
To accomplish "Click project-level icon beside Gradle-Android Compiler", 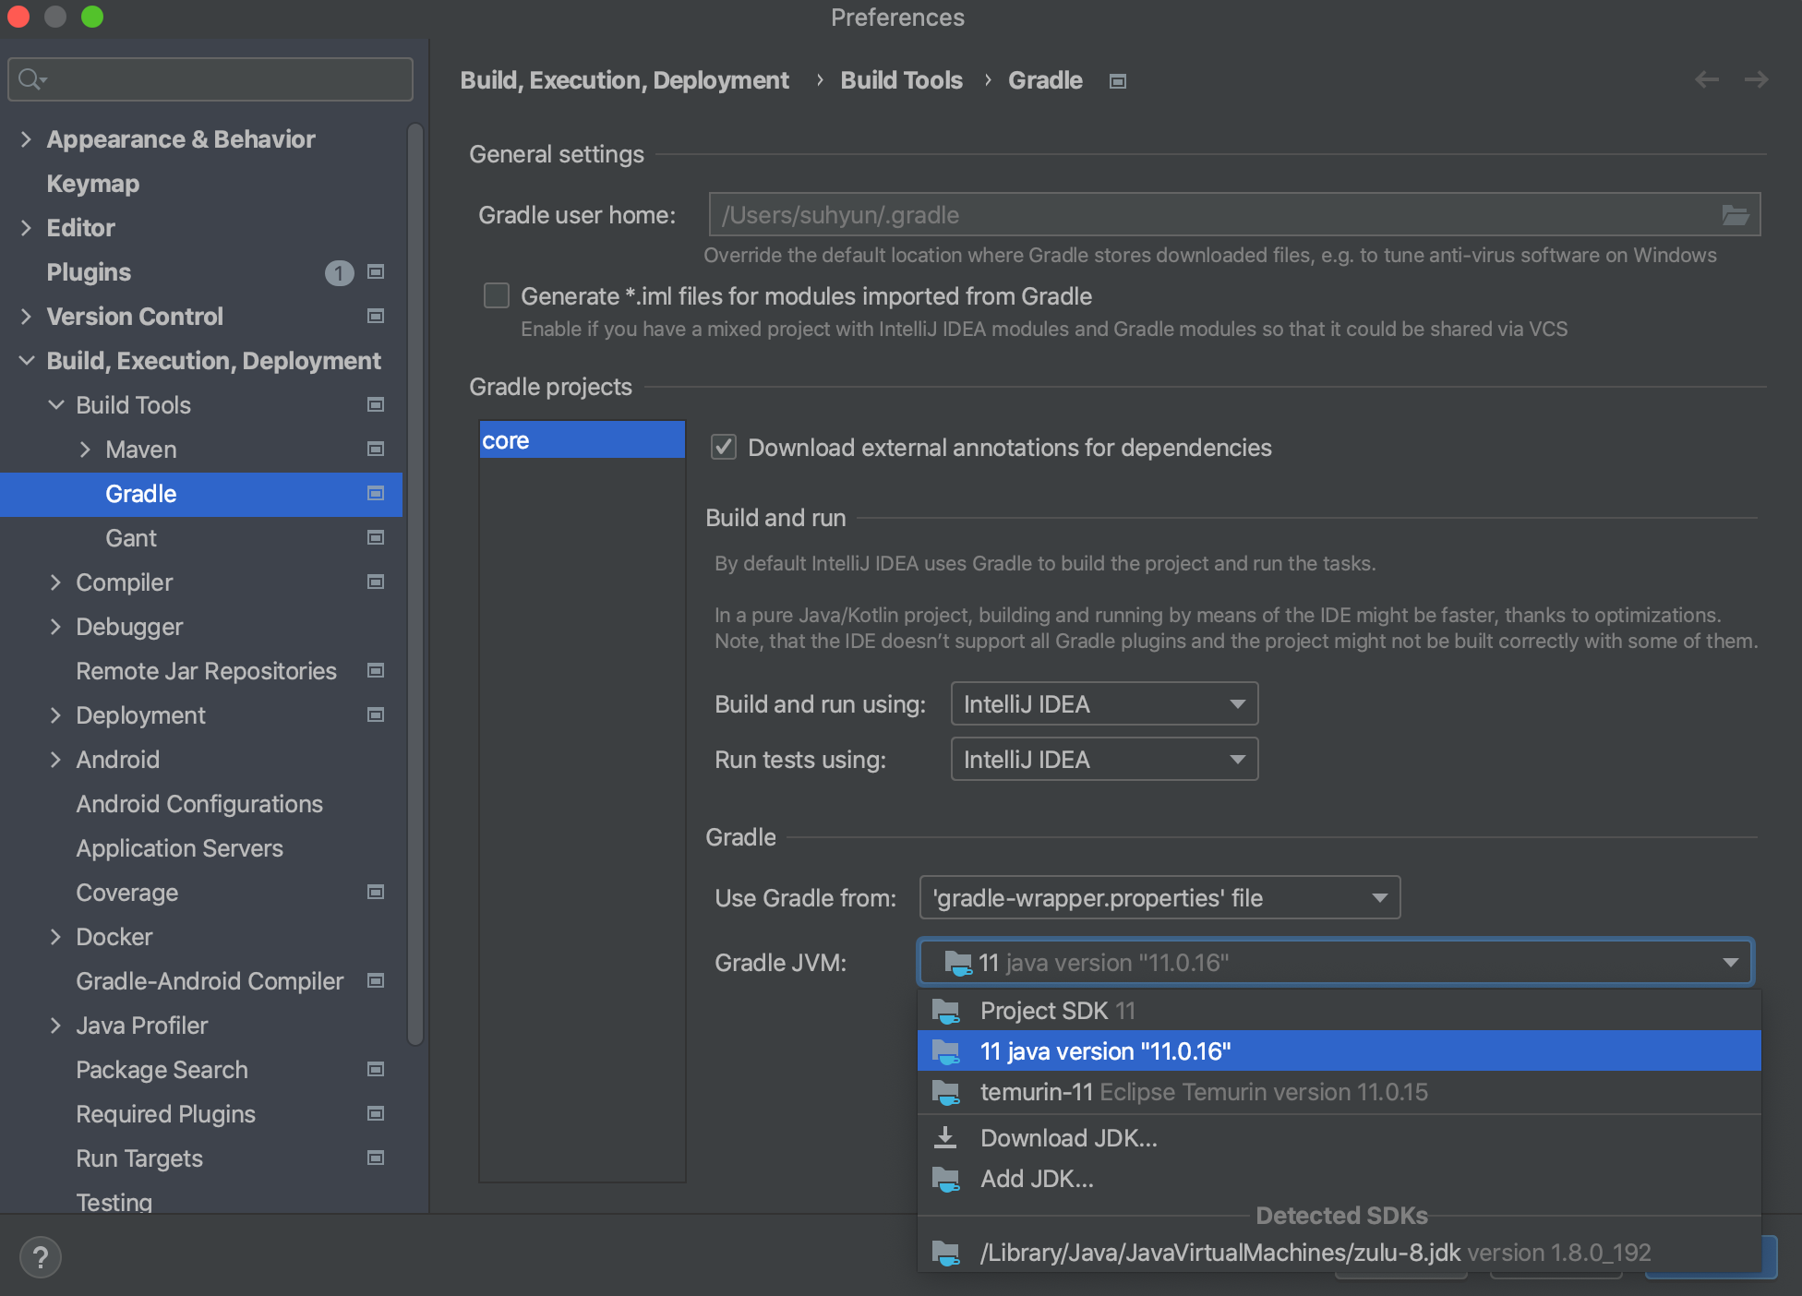I will pyautogui.click(x=376, y=980).
